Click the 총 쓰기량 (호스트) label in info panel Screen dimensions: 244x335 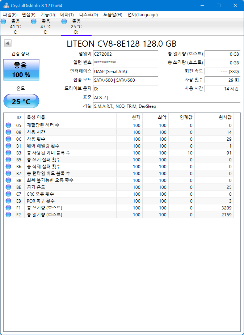185,62
